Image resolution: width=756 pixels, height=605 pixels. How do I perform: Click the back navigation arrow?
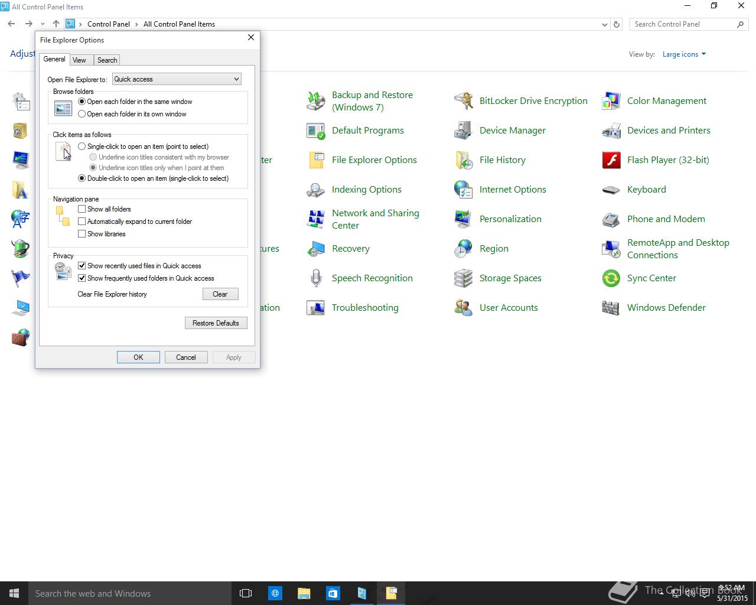[12, 24]
